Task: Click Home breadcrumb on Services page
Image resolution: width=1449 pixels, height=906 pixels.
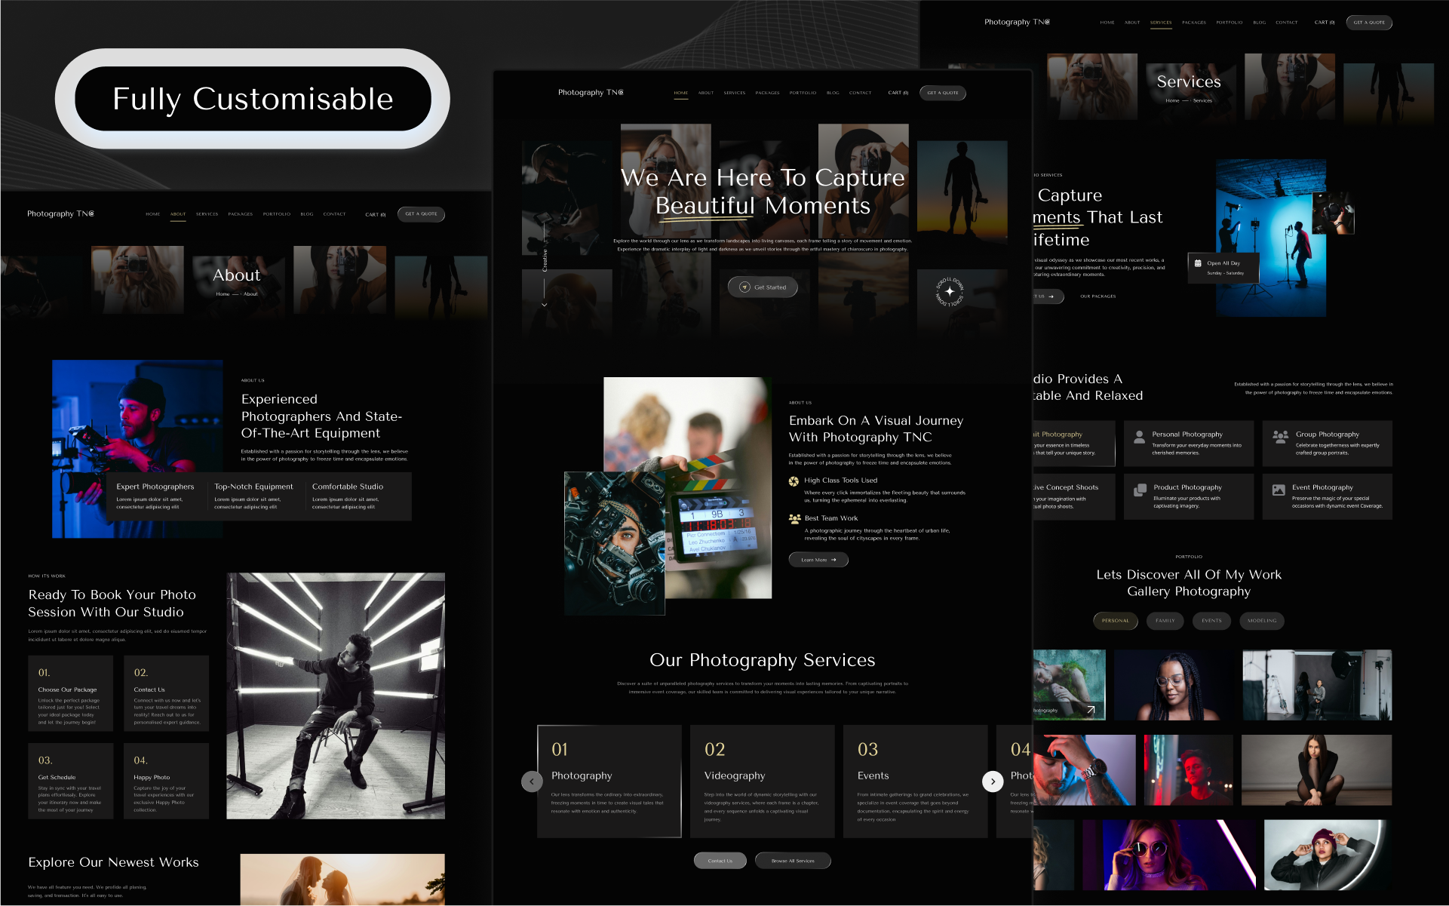Action: coord(1172,101)
